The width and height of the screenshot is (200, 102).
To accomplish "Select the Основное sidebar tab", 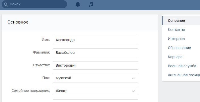I will tap(181, 21).
